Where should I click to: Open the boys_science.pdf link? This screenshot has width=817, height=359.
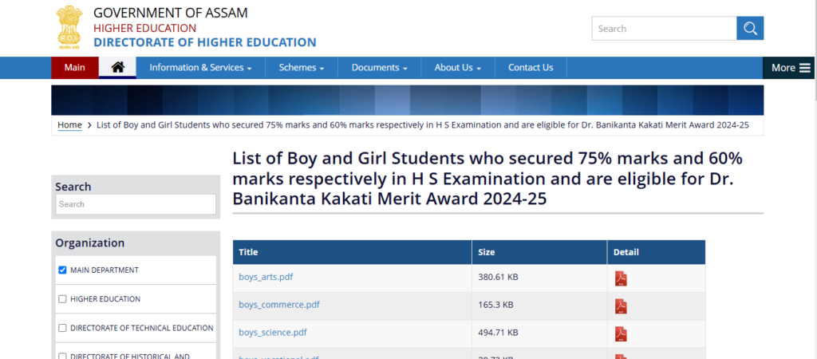click(x=273, y=332)
